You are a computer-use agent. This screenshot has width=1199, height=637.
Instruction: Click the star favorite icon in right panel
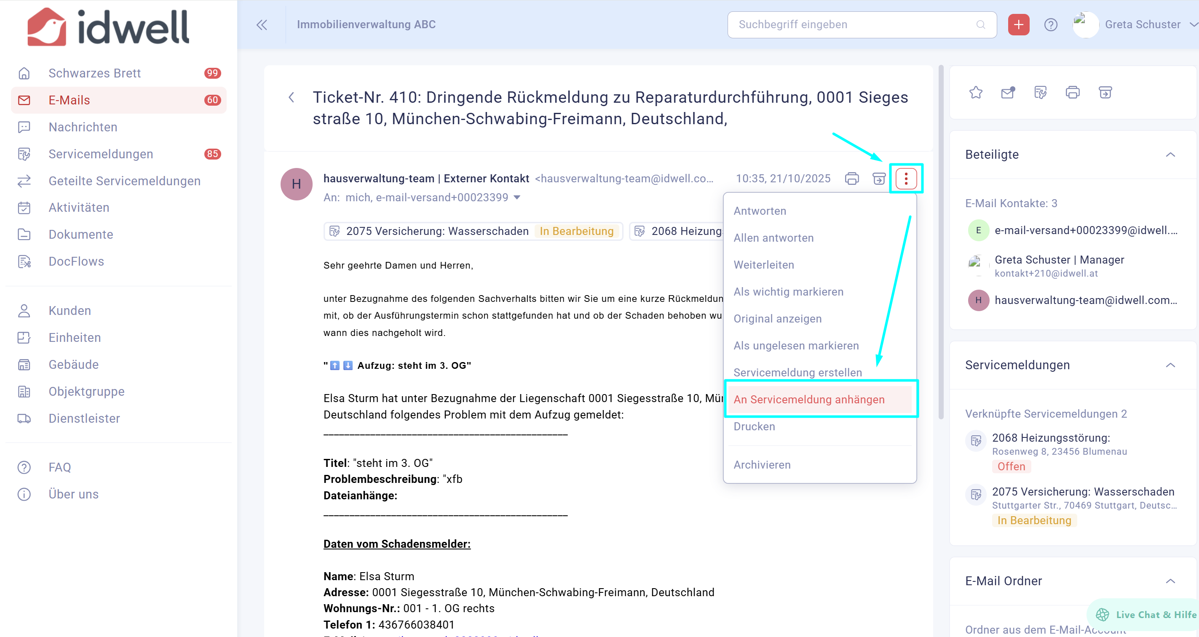(976, 92)
